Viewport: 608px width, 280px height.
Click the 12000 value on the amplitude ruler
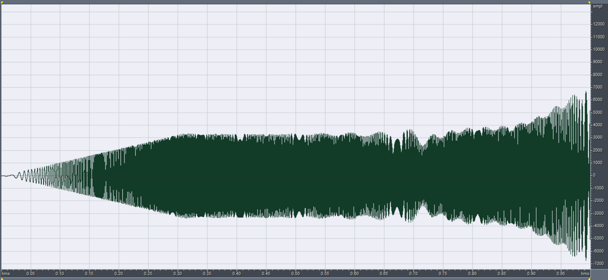point(599,24)
